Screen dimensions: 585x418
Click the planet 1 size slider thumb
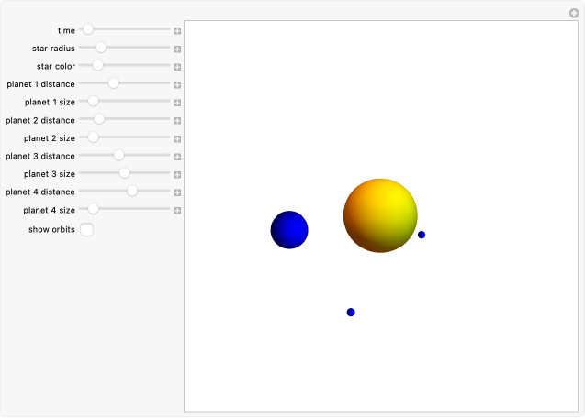tap(93, 101)
